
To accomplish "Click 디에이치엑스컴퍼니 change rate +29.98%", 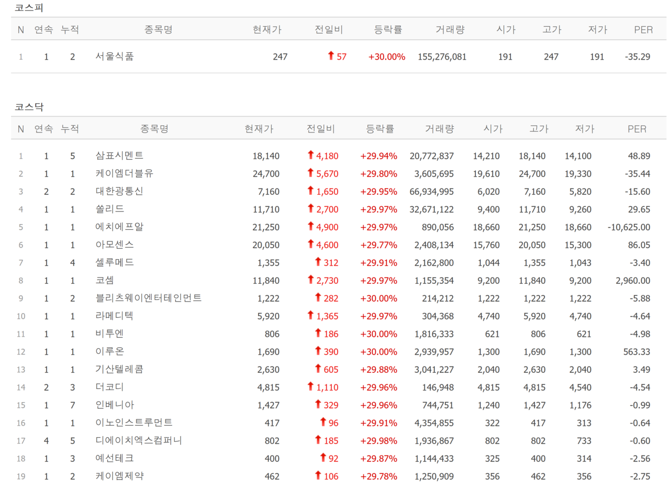I will click(x=378, y=440).
